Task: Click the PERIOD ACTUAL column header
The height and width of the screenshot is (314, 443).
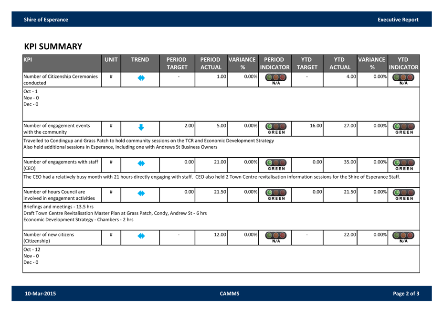Action: (211, 63)
